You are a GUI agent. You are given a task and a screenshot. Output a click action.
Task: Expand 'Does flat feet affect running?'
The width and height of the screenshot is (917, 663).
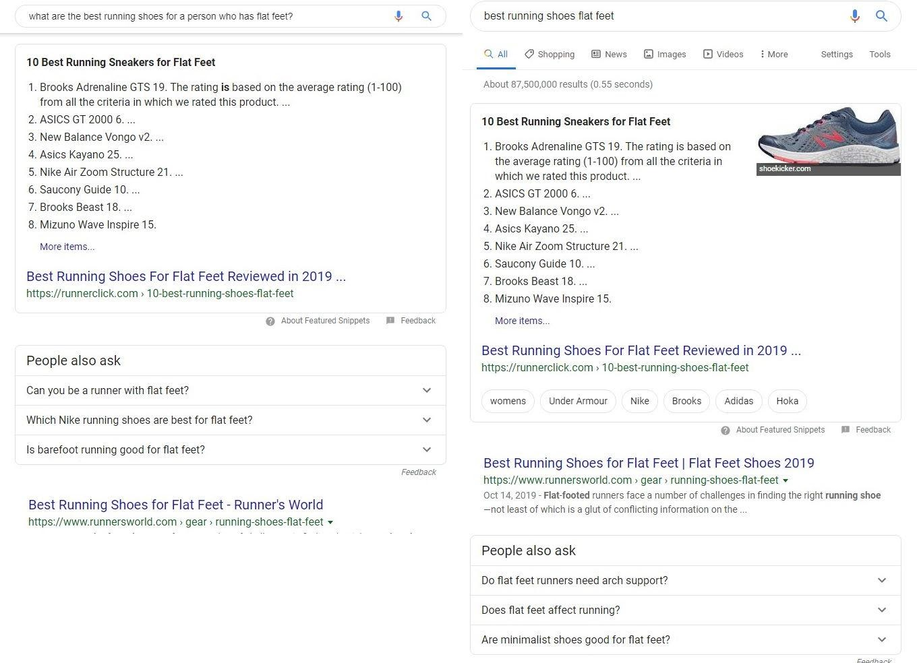click(686, 610)
